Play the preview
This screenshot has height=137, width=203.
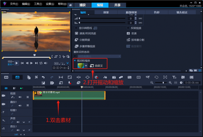[x=17, y=63]
